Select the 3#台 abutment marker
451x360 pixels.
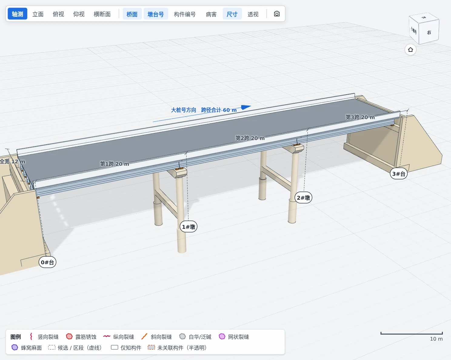point(399,174)
